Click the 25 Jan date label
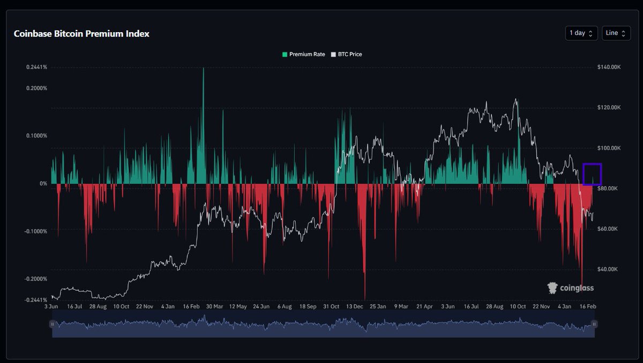Screen dimensions: 643x363 pyautogui.click(x=378, y=307)
